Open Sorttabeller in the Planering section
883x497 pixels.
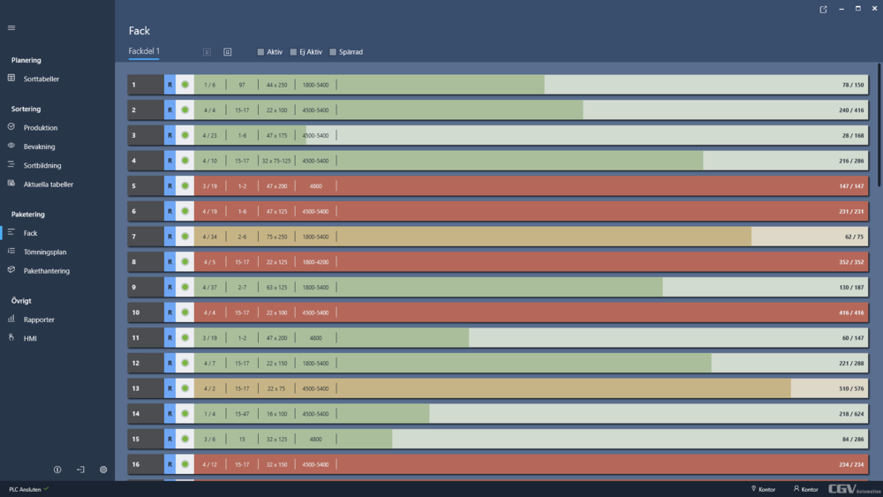(42, 79)
